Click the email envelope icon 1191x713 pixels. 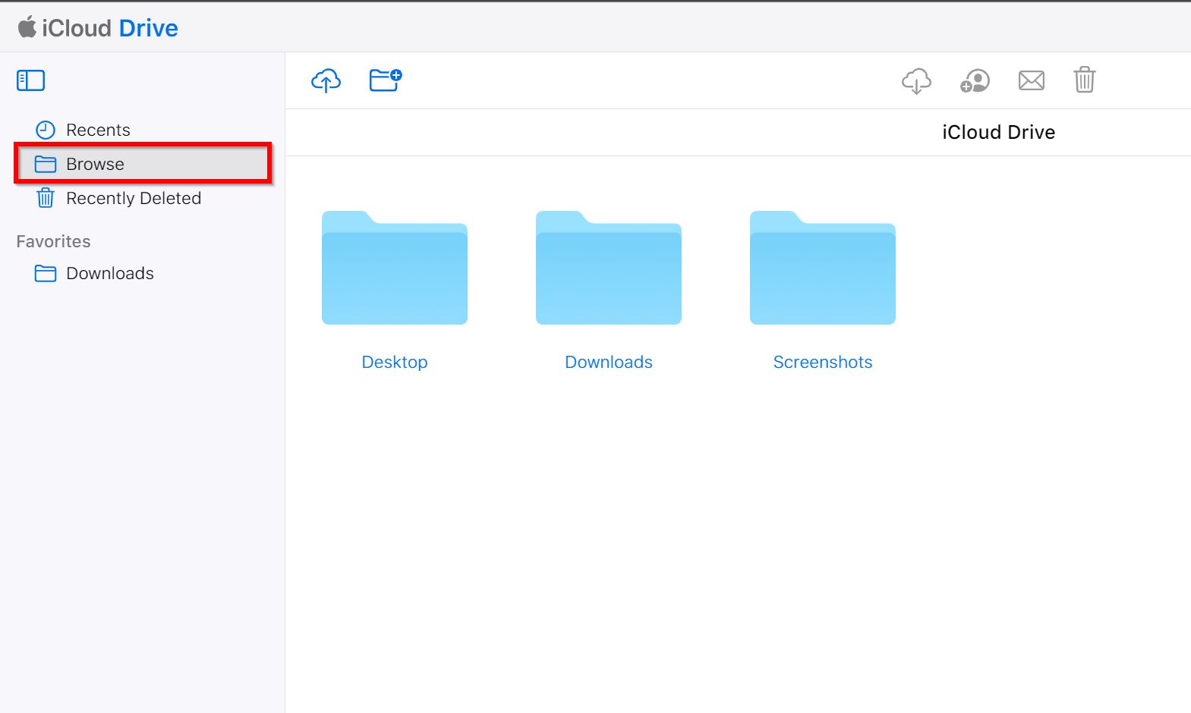(1031, 80)
